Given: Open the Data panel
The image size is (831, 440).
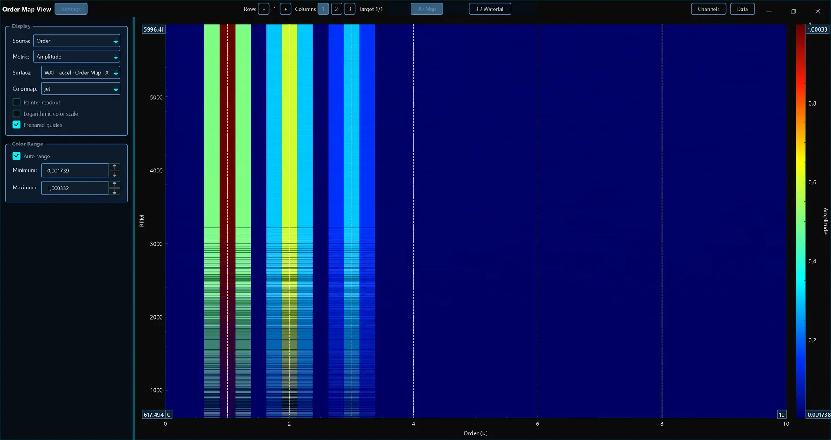Looking at the screenshot, I should 742,9.
